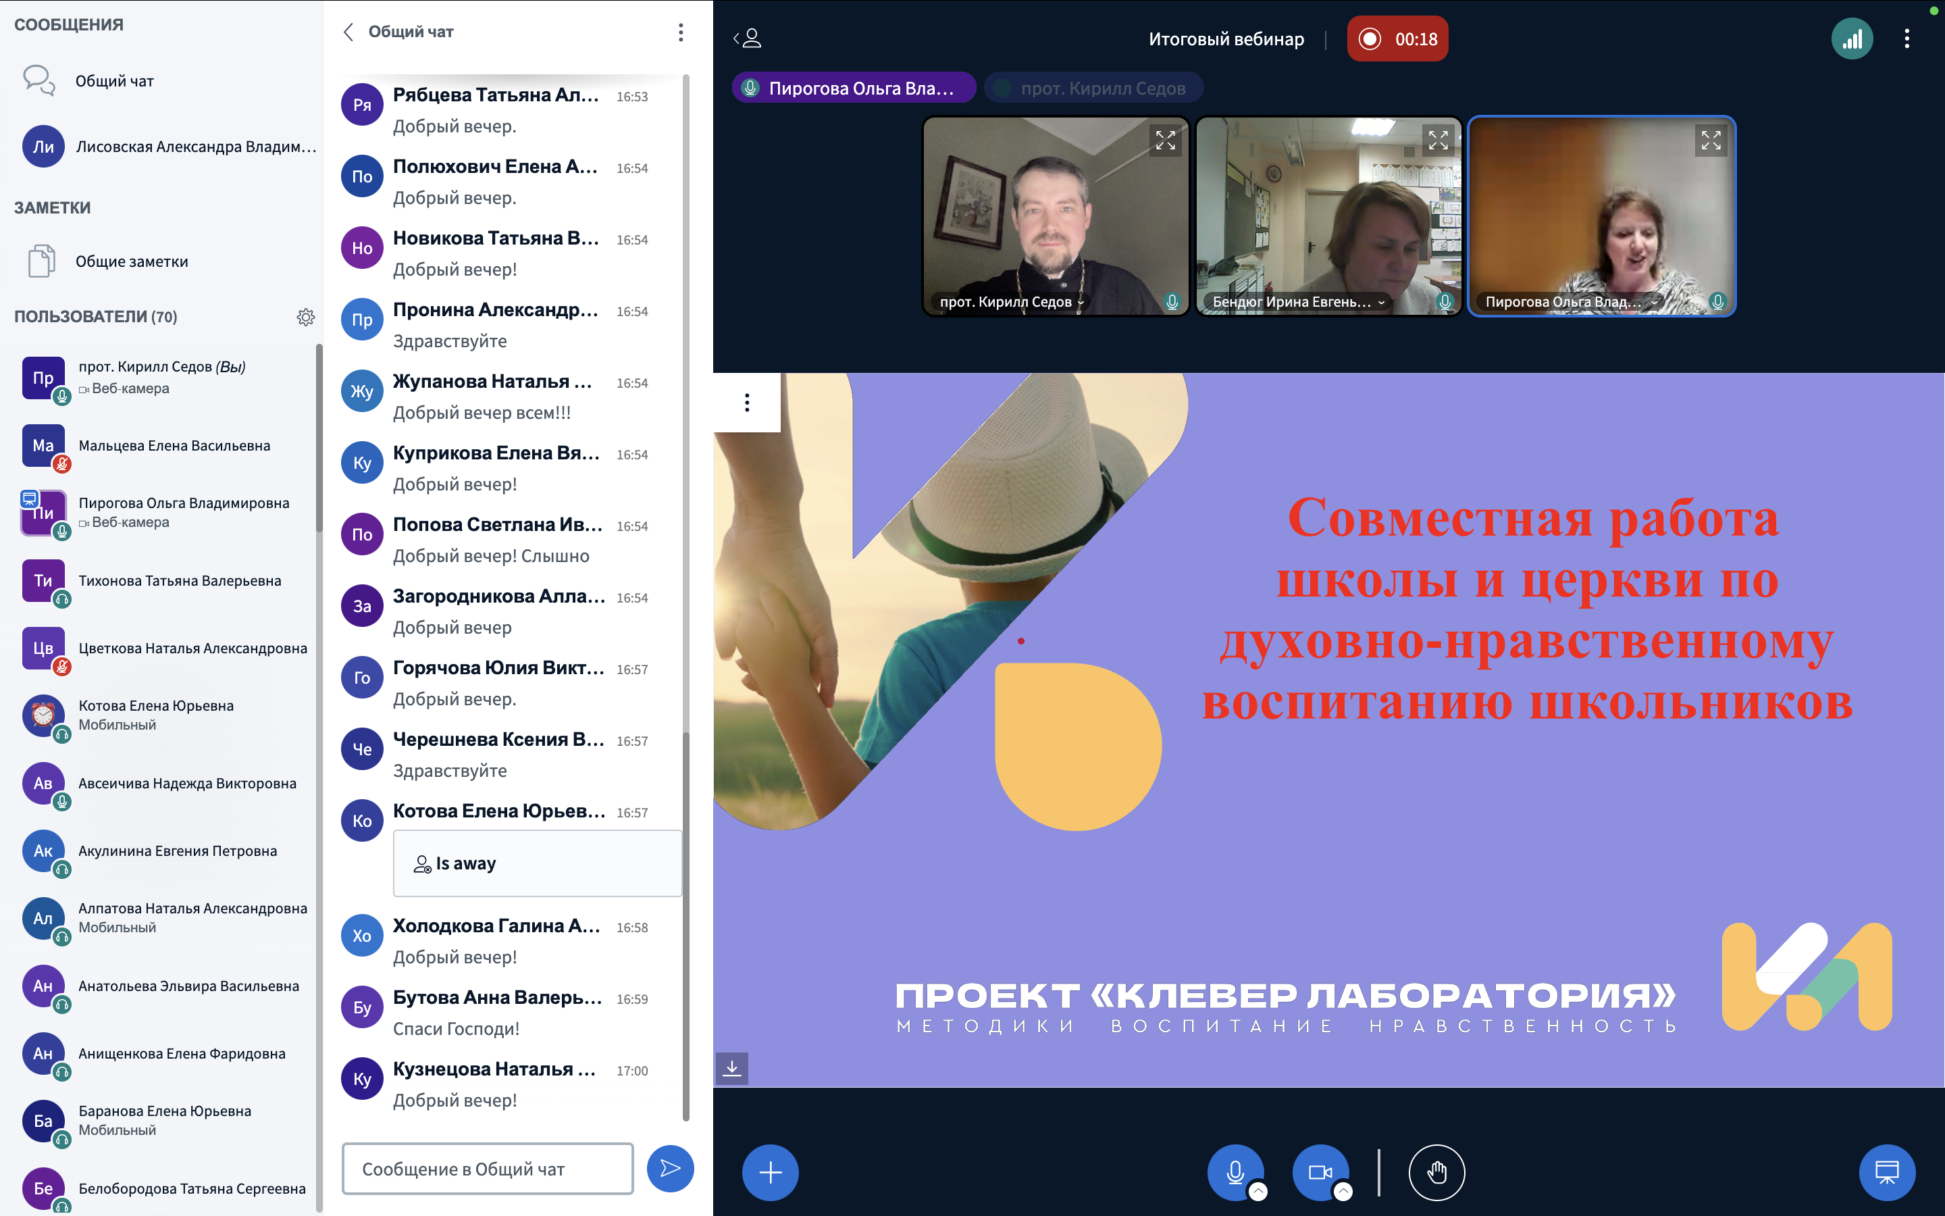Click the Сообщение в Общий чат field

[x=487, y=1169]
